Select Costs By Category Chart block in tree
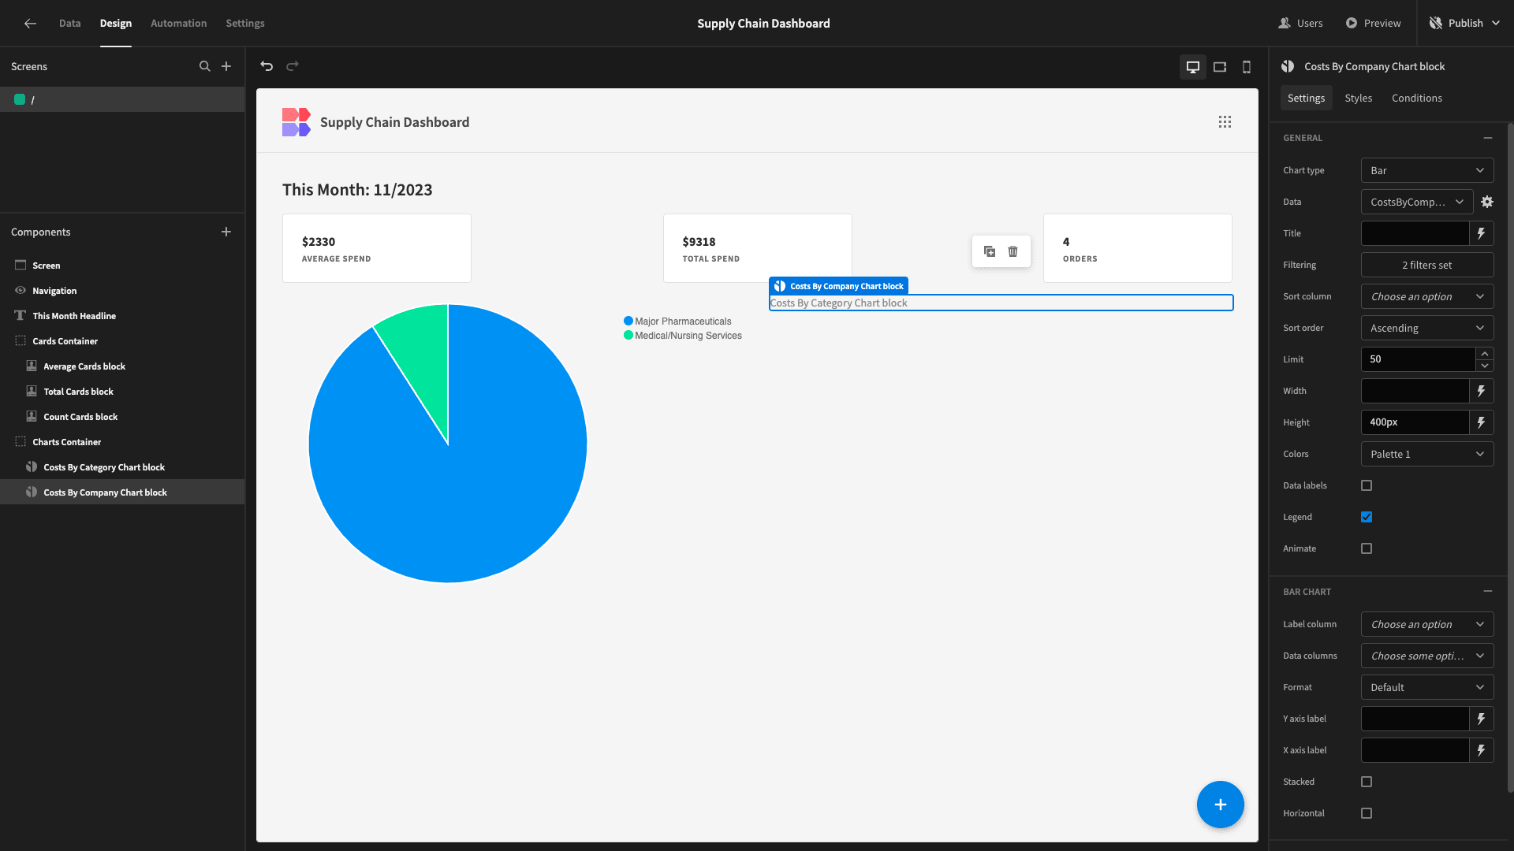The width and height of the screenshot is (1514, 851). coord(122,467)
